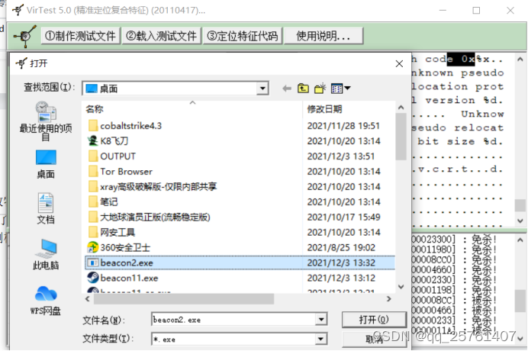This screenshot has height=351, width=528.
Task: Expand the 文件名 combo box dropdown arrow
Action: point(321,320)
